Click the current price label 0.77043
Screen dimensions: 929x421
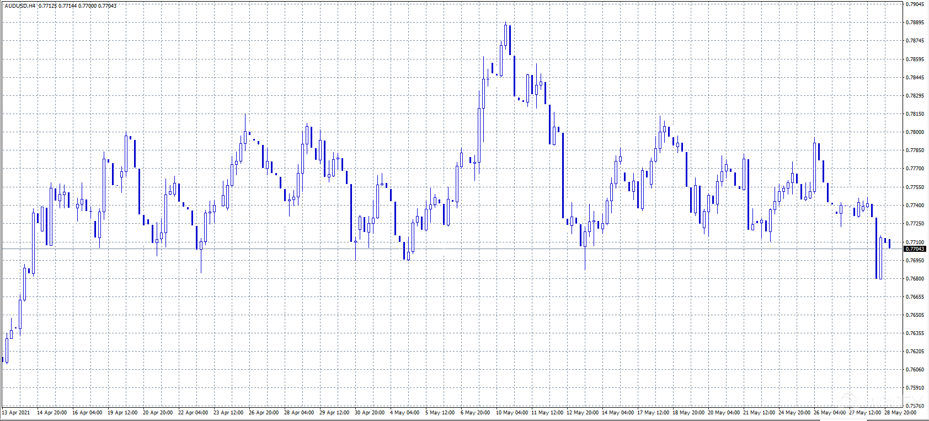tap(914, 249)
